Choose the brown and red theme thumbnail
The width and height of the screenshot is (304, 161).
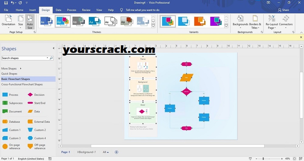tap(127, 21)
